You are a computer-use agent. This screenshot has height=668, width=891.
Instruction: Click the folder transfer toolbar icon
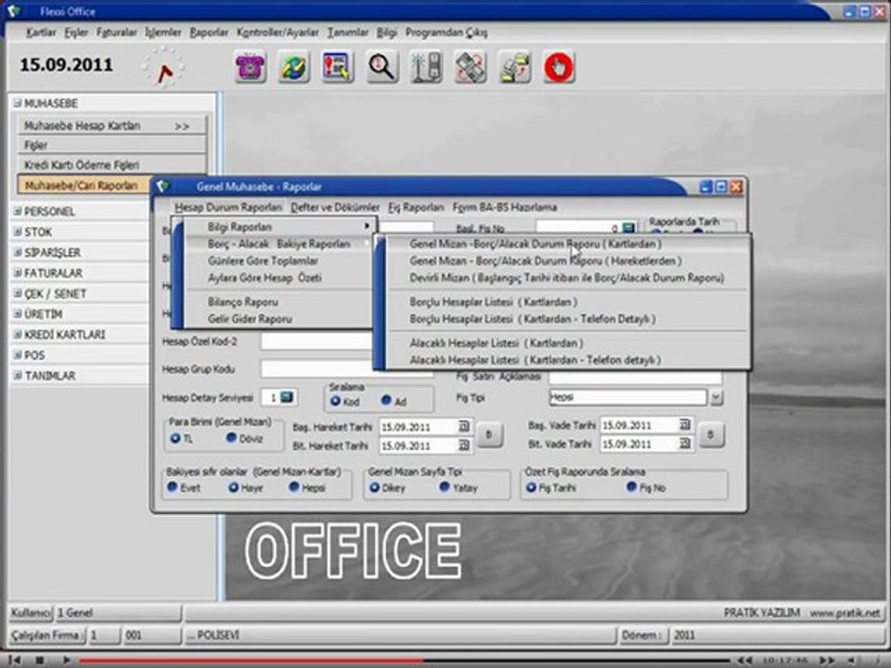[x=515, y=67]
